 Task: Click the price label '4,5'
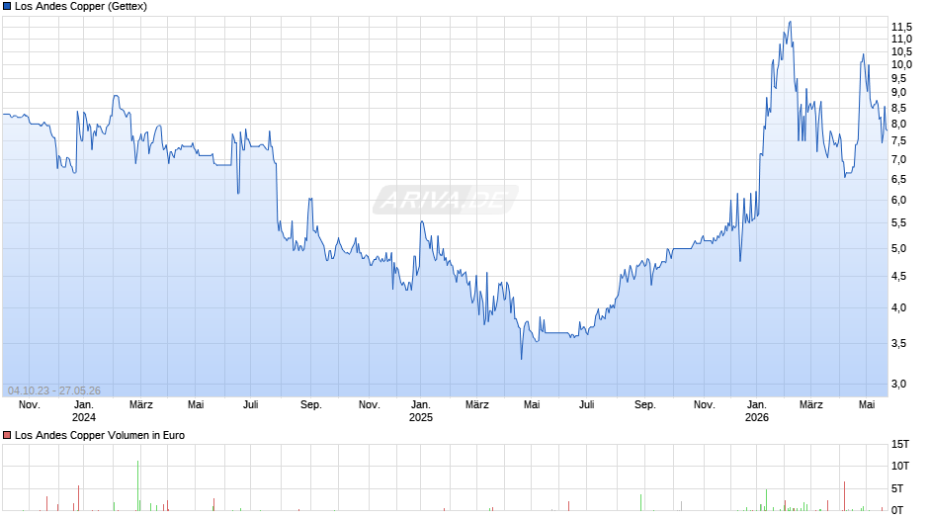(x=898, y=276)
